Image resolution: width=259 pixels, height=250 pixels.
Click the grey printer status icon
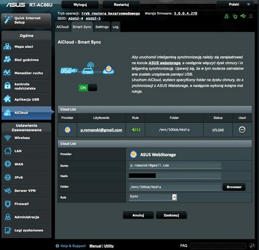251,16
